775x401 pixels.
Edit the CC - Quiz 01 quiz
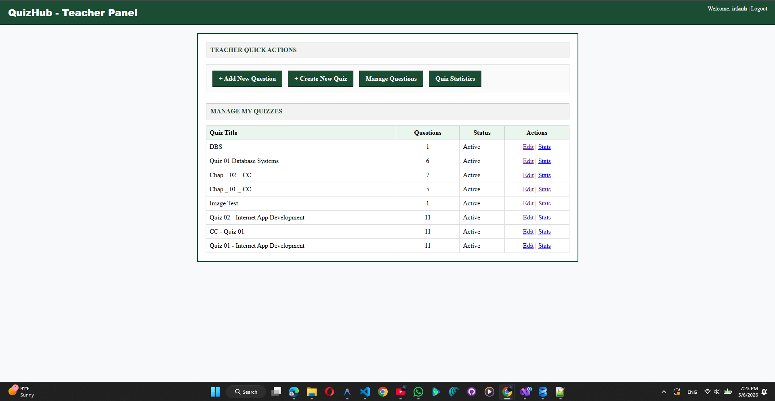pyautogui.click(x=528, y=232)
